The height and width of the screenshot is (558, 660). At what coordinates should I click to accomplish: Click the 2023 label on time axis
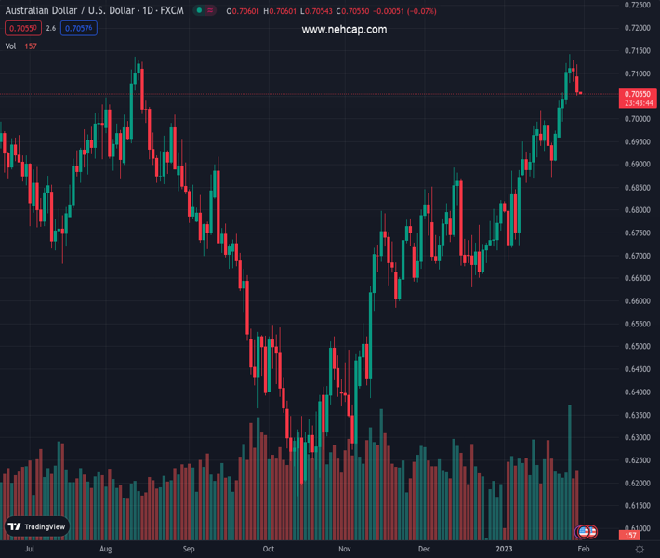pyautogui.click(x=504, y=550)
